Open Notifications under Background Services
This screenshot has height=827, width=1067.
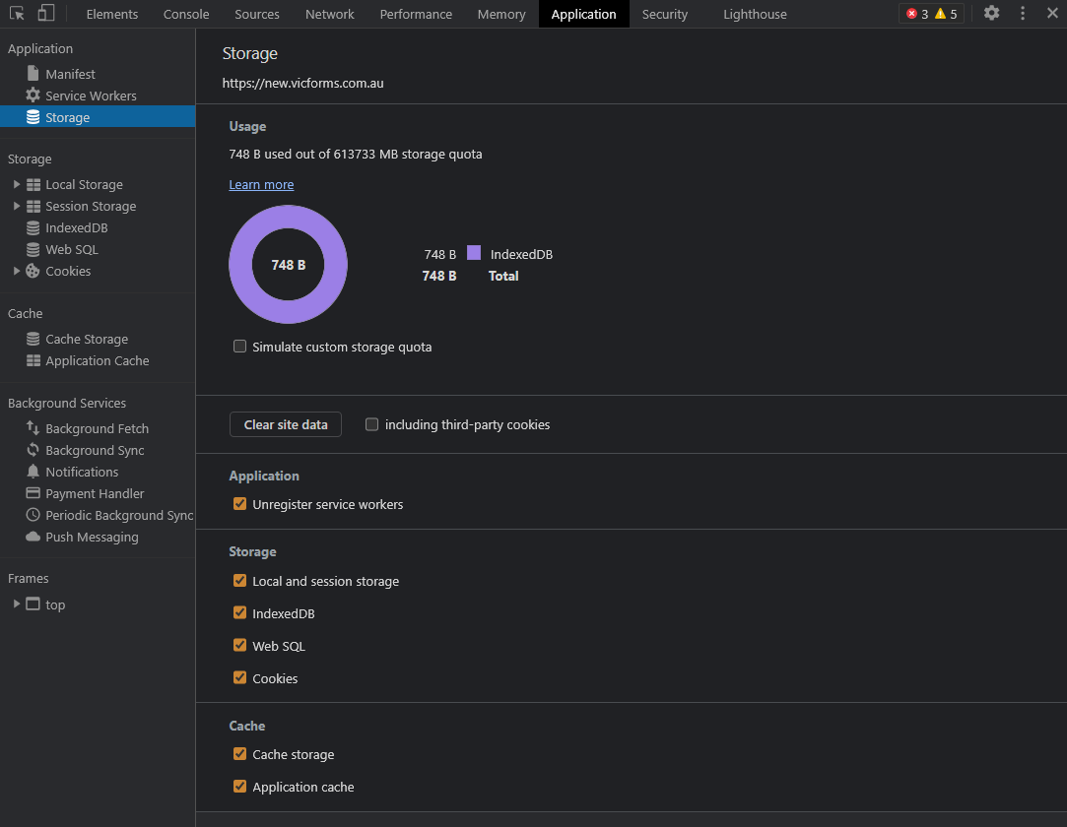tap(82, 472)
